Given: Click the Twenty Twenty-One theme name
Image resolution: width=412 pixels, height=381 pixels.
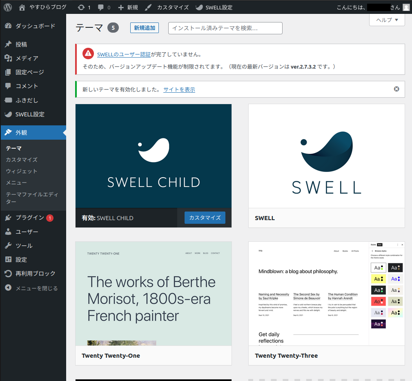Looking at the screenshot, I should click(111, 356).
